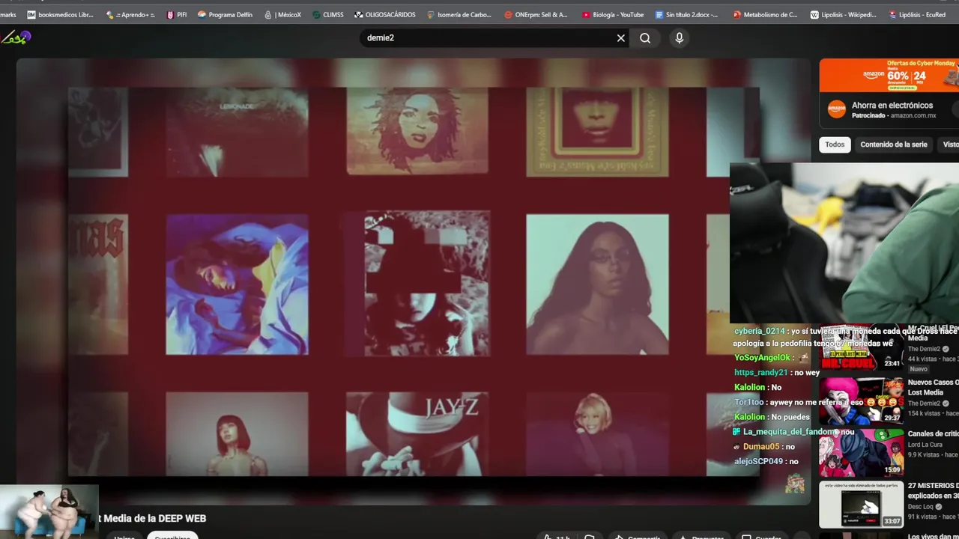Viewport: 959px width, 539px height.
Task: Open the Desc Loq channel name
Action: pos(921,506)
